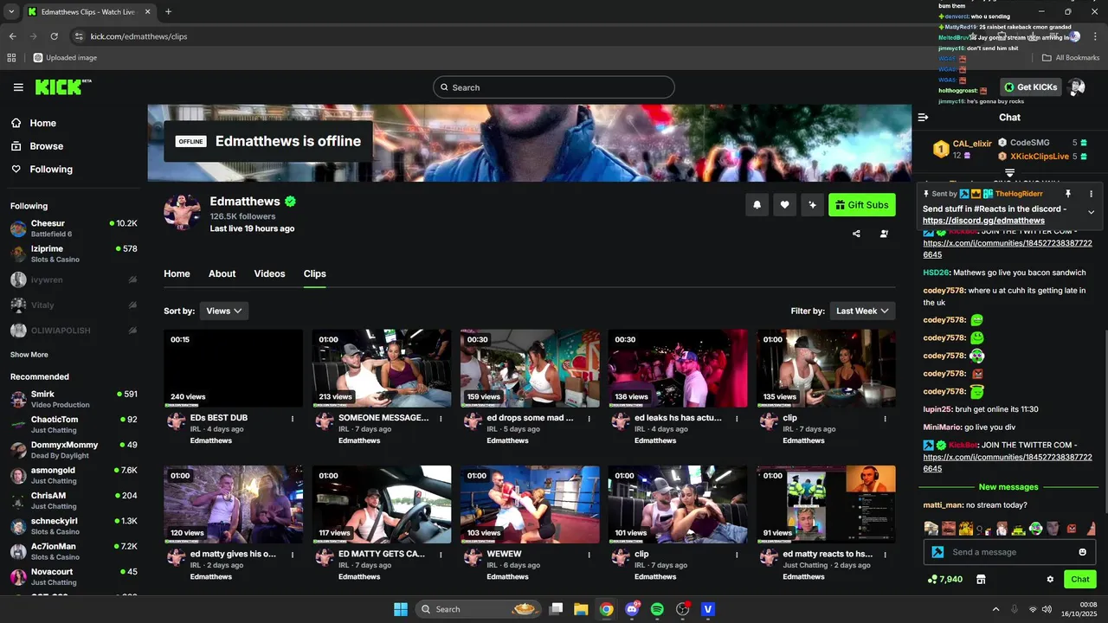Click TheHogRiderr username in pinned message

click(1019, 194)
